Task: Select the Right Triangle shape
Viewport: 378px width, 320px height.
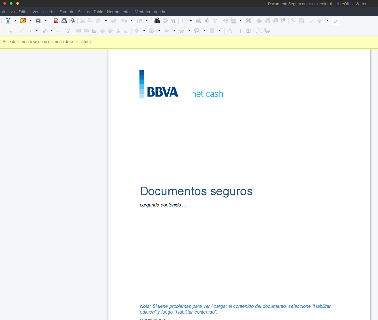Action: click(126, 31)
